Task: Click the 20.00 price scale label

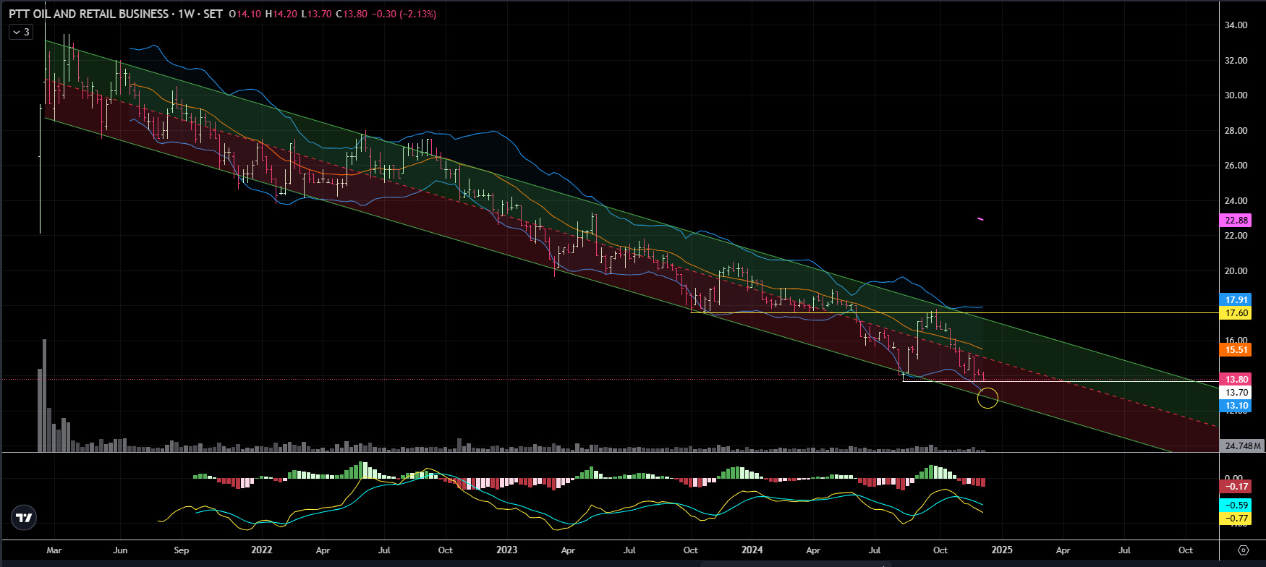Action: click(1236, 270)
